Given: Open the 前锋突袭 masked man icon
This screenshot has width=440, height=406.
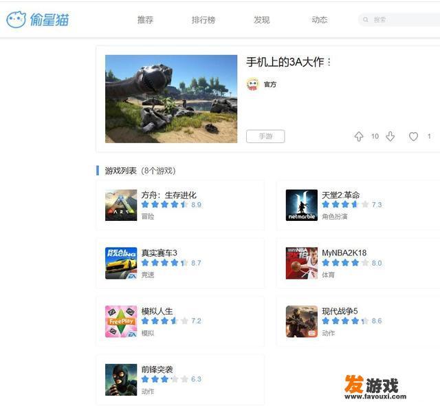Looking at the screenshot, I should tap(121, 380).
